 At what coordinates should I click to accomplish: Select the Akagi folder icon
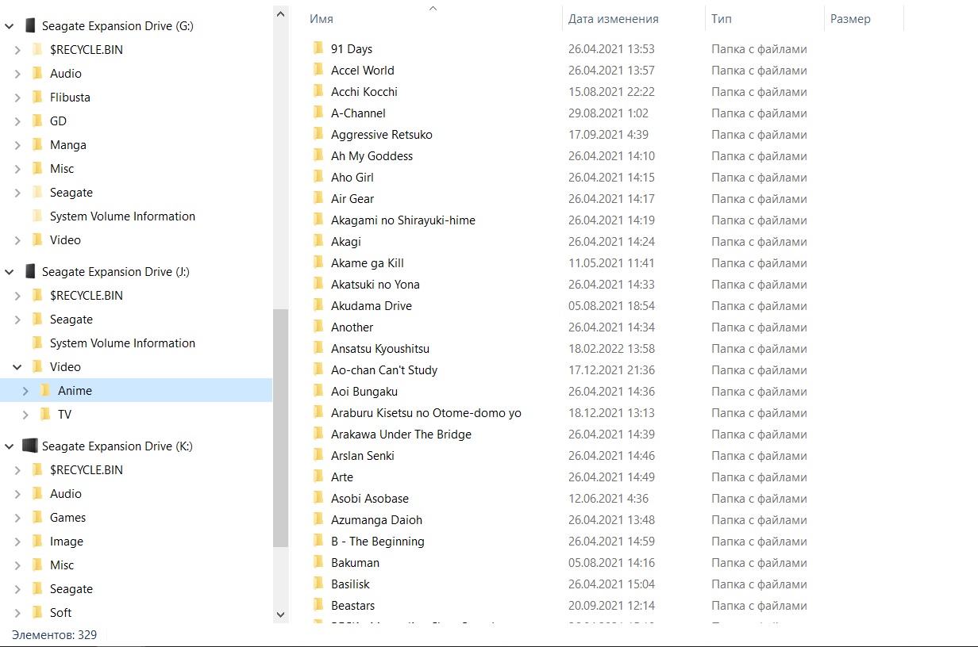click(x=318, y=242)
